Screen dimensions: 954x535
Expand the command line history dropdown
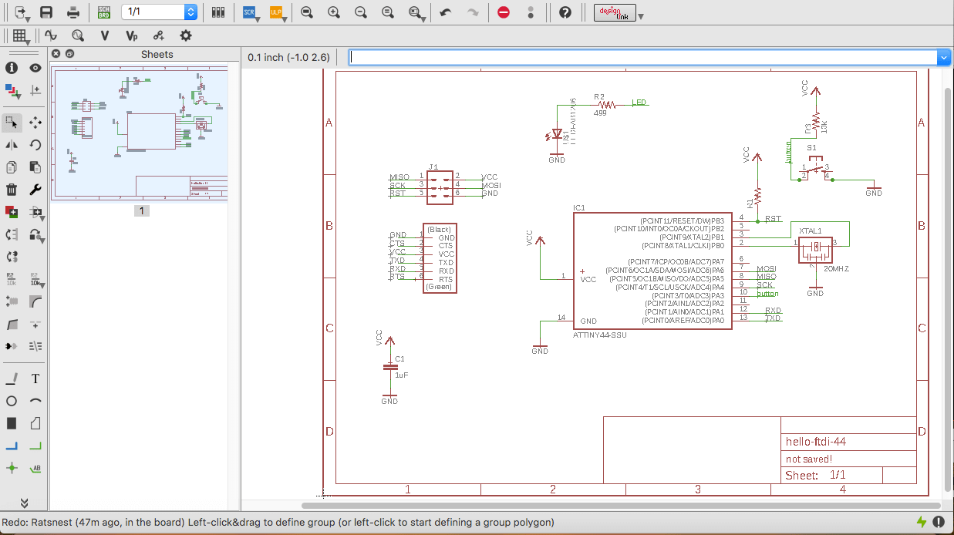tap(943, 58)
